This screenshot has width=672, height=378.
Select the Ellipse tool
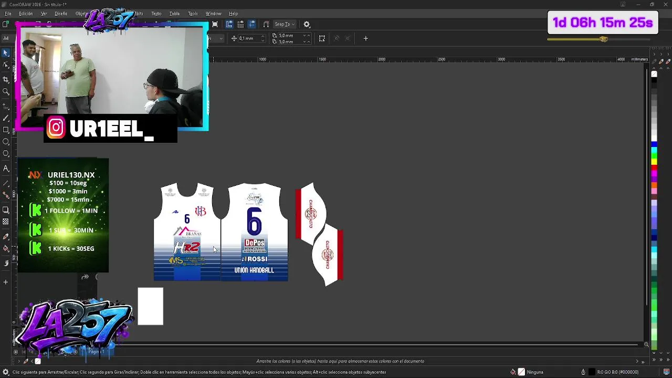tap(6, 142)
